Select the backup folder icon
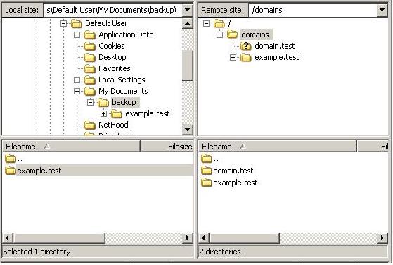The height and width of the screenshot is (265, 393). click(x=103, y=102)
